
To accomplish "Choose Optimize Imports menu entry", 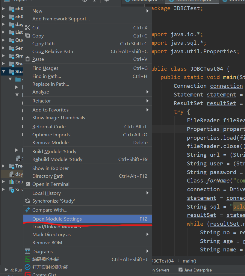I will tap(87, 135).
